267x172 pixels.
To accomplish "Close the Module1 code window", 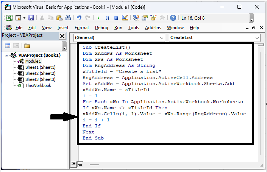I will click(261, 28).
